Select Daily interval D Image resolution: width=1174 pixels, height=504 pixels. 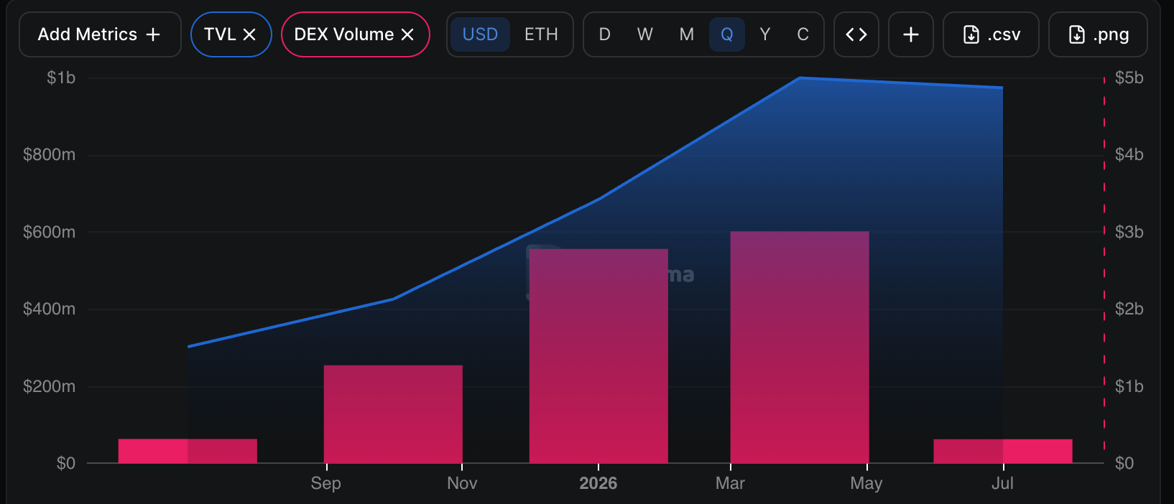[605, 34]
